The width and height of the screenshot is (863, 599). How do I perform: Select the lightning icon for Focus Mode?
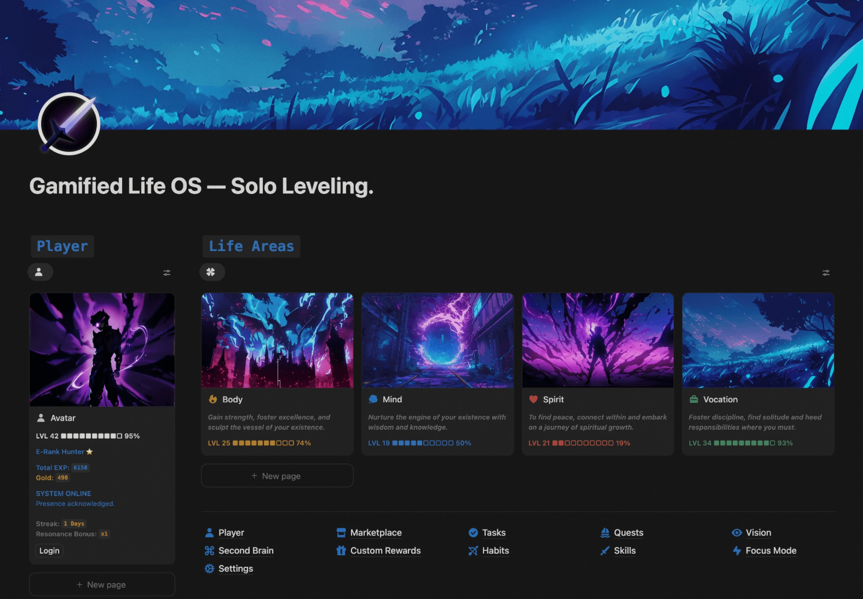coord(737,551)
